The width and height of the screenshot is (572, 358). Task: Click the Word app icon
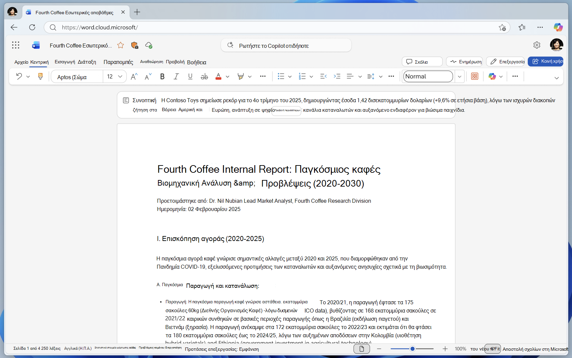tap(36, 45)
